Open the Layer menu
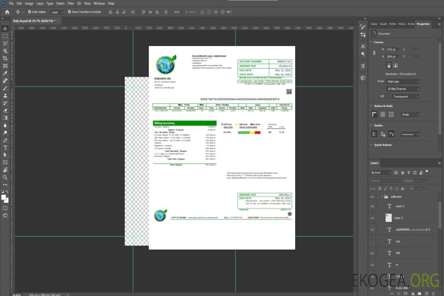This screenshot has height=296, width=444. point(40,3)
